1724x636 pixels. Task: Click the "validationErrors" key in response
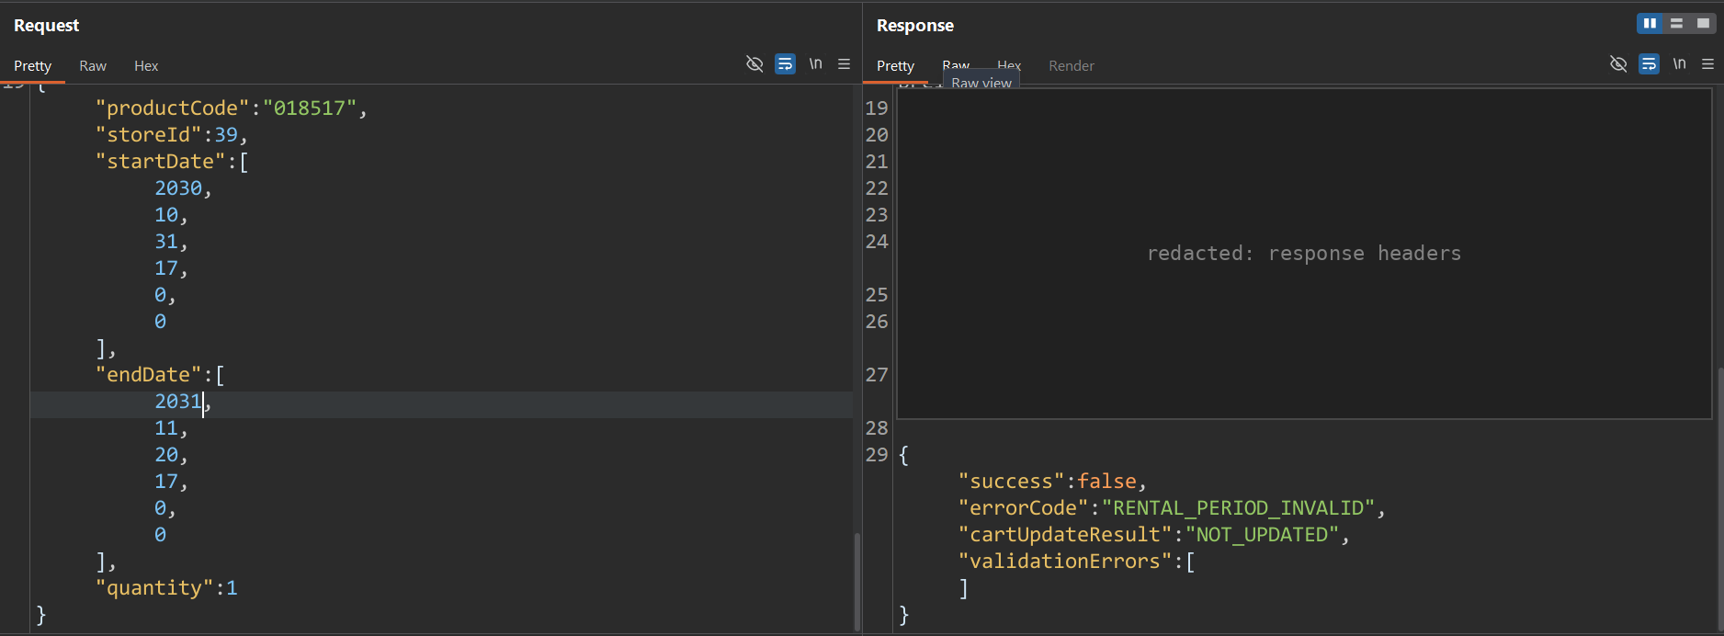pyautogui.click(x=1065, y=562)
